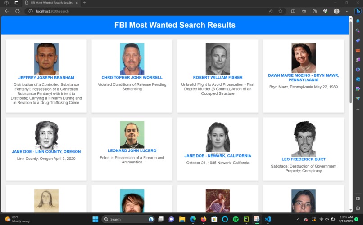View site information for localhost
This screenshot has height=225, width=363.
pos(30,11)
